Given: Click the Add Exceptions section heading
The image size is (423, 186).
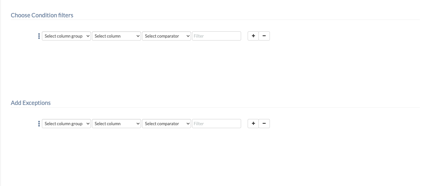Looking at the screenshot, I should (x=31, y=103).
